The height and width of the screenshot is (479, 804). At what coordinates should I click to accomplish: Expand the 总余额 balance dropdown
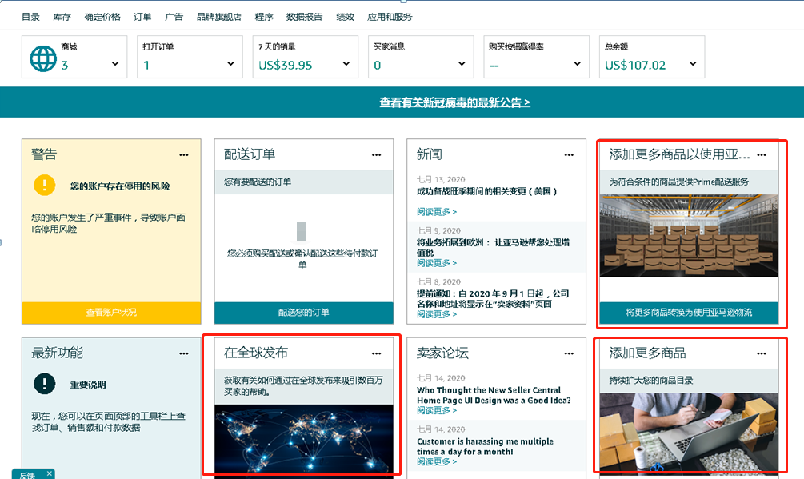click(x=694, y=64)
